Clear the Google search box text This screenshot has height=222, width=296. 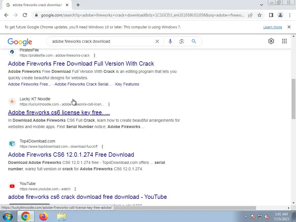tap(157, 41)
